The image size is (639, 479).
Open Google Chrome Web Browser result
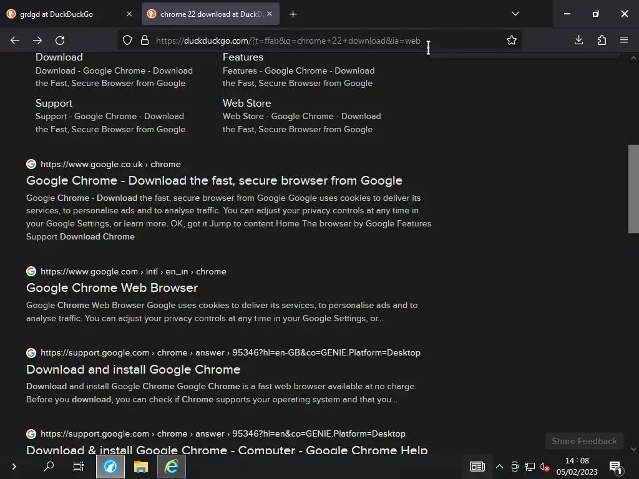tap(112, 288)
